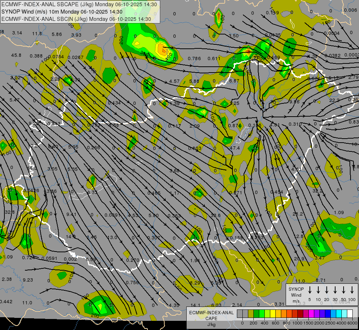This screenshot has height=330, width=359.
Task: Click the 5 m/s wind arrow in legend
Action: click(309, 290)
